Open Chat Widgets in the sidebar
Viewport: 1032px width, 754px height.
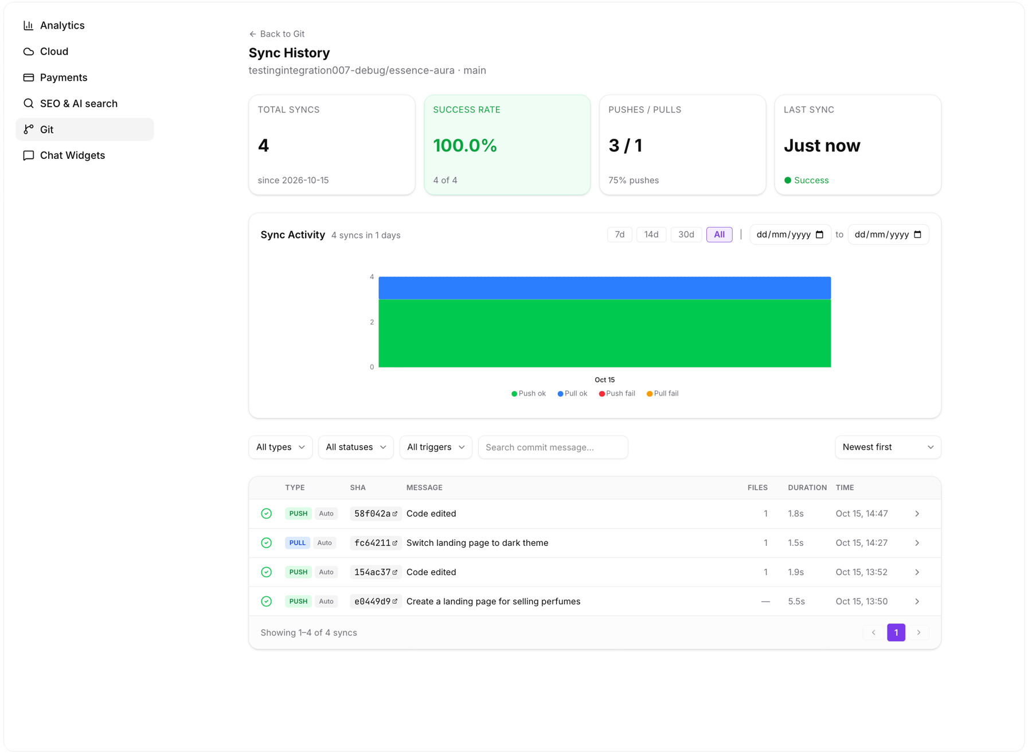[85, 155]
